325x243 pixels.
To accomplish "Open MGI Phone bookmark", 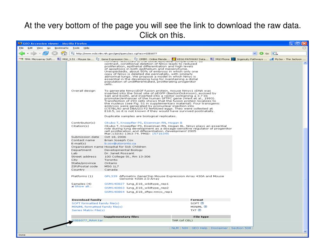I will pyautogui.click(x=220, y=59).
